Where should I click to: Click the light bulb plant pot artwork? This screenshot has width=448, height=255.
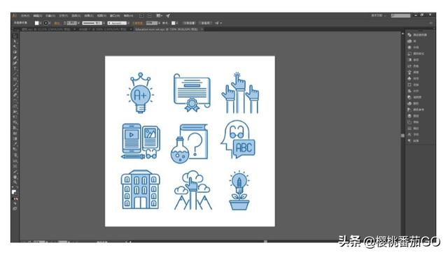pos(239,190)
